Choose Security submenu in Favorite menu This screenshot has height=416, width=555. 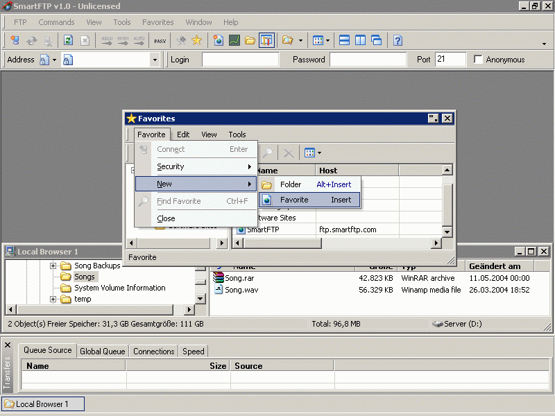coord(196,166)
